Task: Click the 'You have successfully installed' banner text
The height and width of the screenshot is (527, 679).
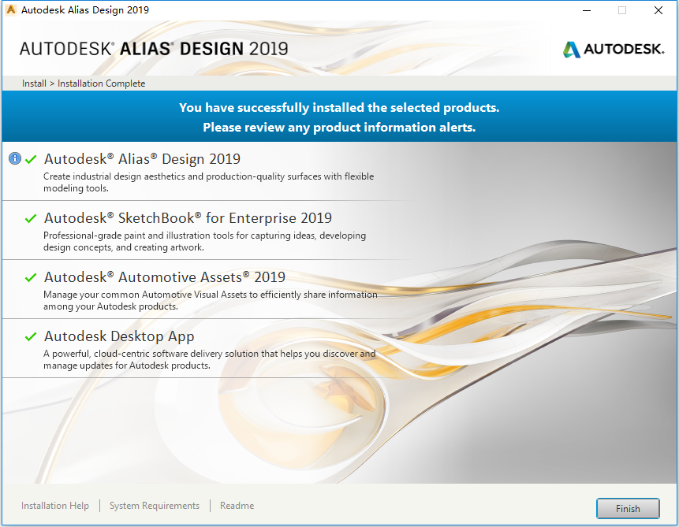Action: (339, 107)
